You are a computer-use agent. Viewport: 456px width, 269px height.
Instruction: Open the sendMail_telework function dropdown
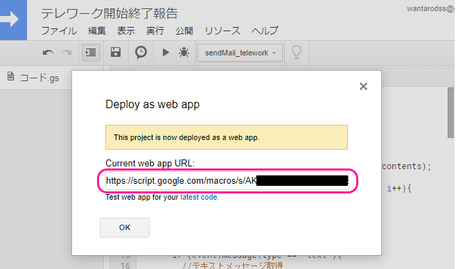(240, 53)
